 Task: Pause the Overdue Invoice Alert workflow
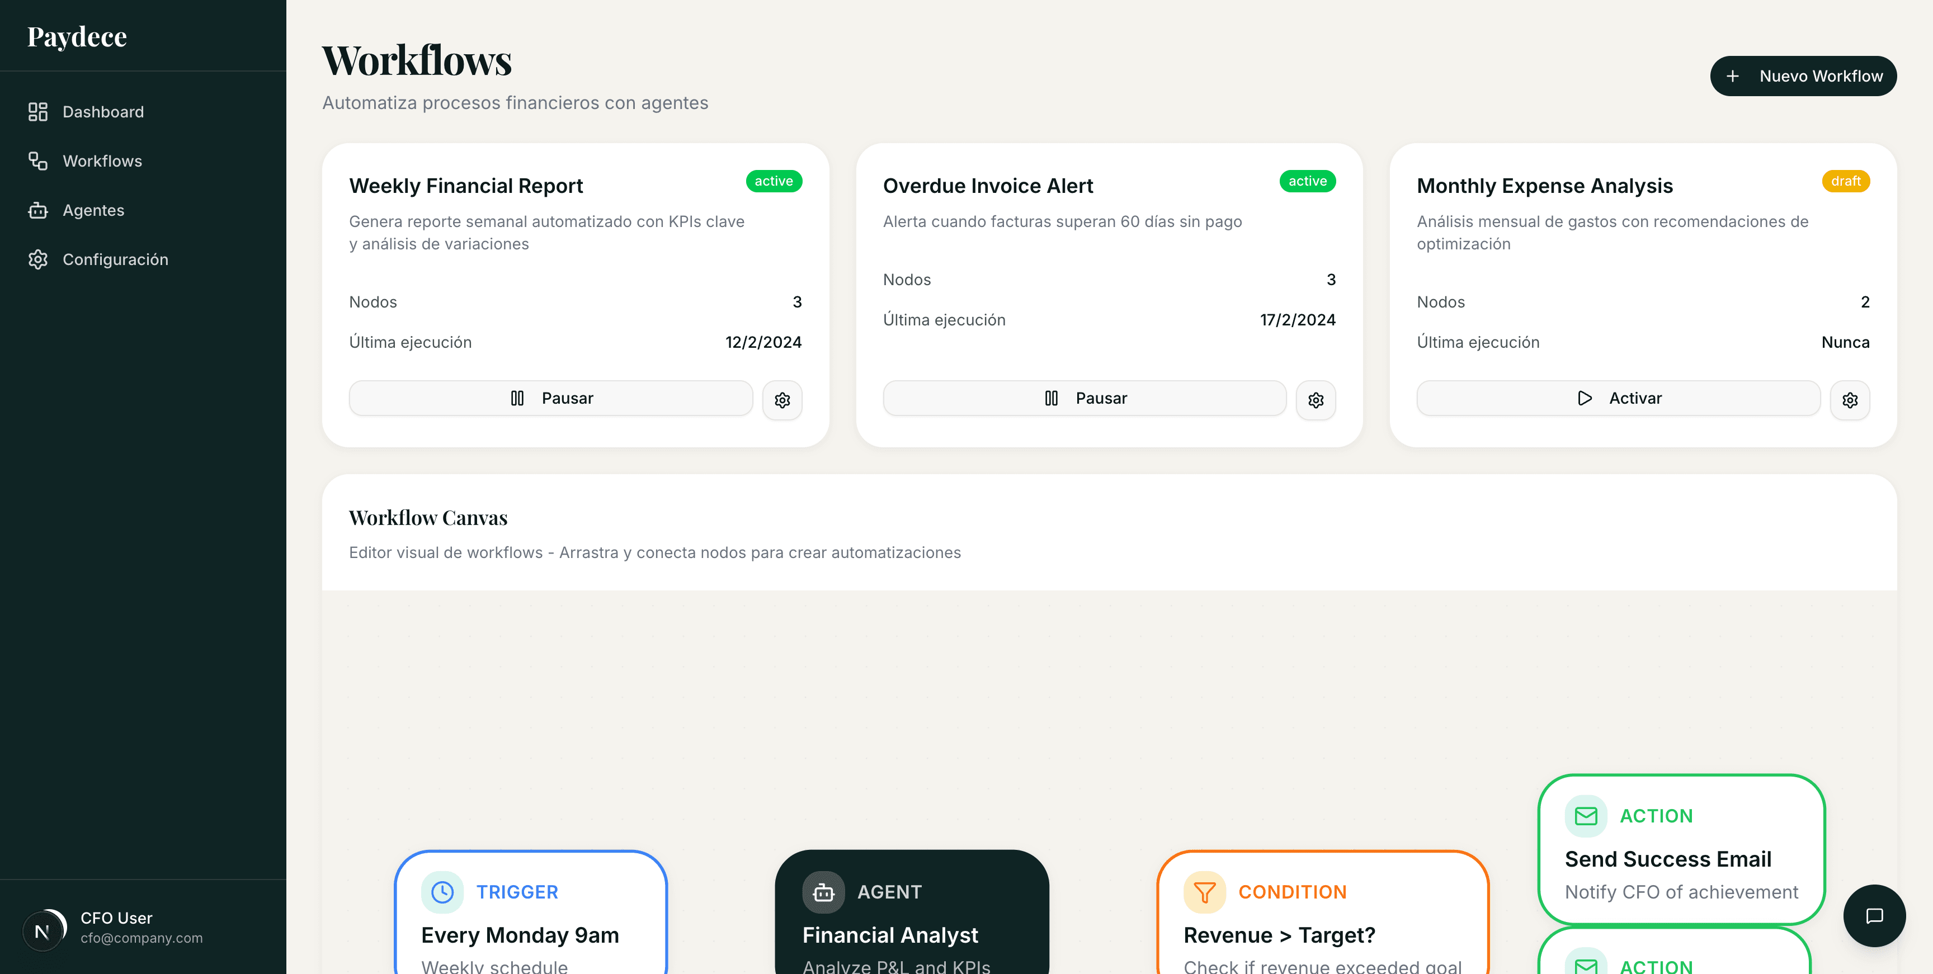[x=1085, y=398]
